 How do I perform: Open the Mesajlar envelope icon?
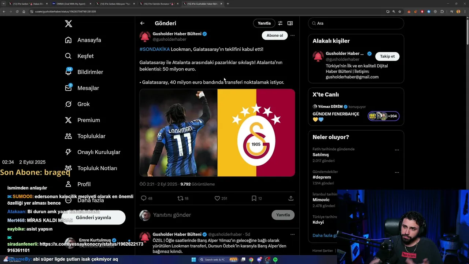click(69, 88)
